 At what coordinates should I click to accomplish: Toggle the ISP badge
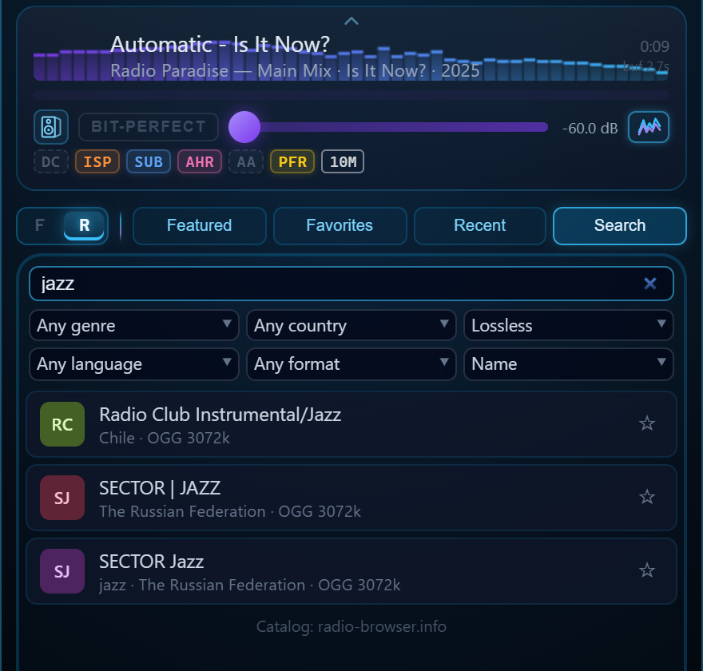97,161
